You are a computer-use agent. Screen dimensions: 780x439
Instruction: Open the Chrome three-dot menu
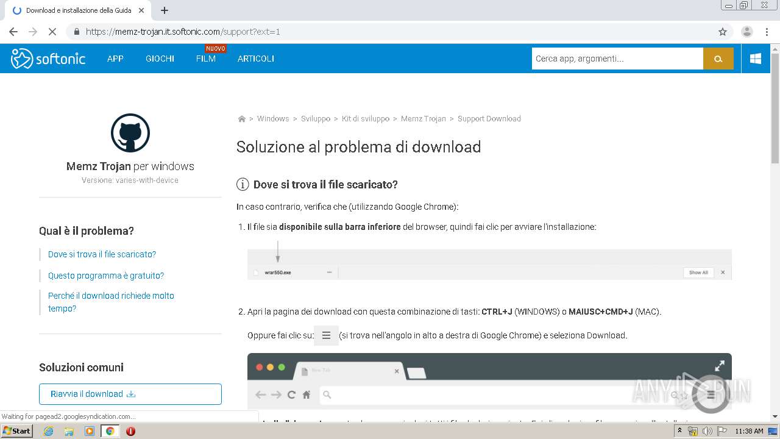pyautogui.click(x=767, y=32)
